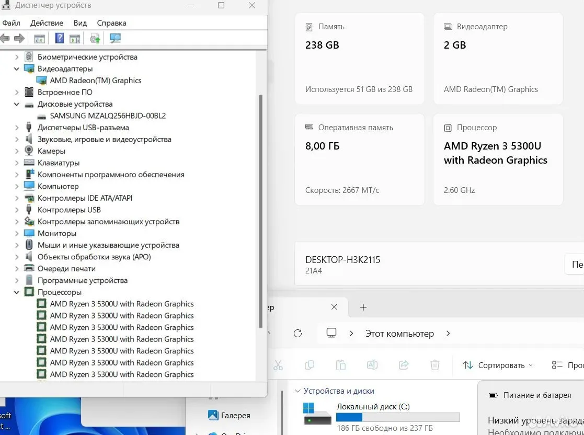Click the Мыши и иные указывающие устройства mouse icon
Image resolution: width=584 pixels, height=435 pixels.
point(29,245)
